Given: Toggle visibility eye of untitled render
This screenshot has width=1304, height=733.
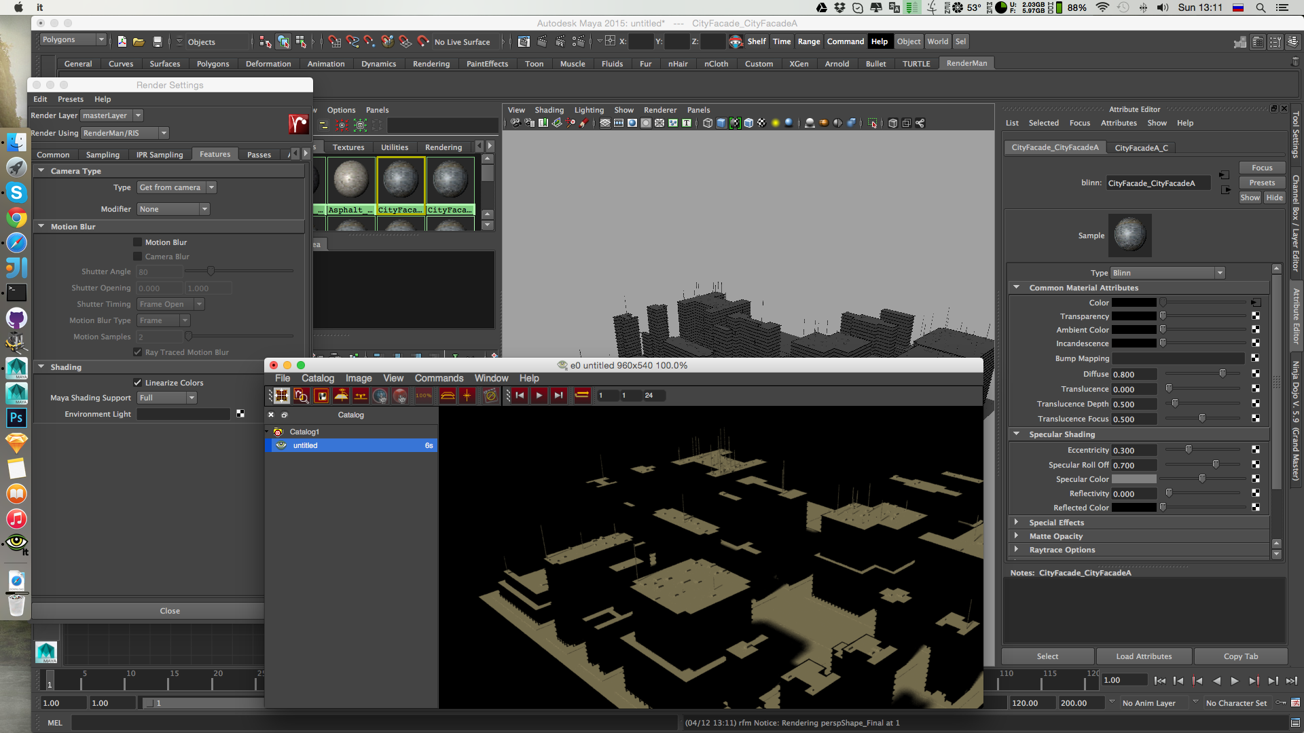Looking at the screenshot, I should coord(281,445).
